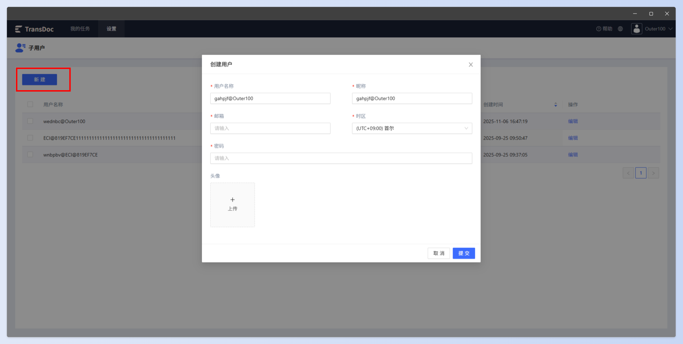Select page 1 in pagination

(x=641, y=173)
